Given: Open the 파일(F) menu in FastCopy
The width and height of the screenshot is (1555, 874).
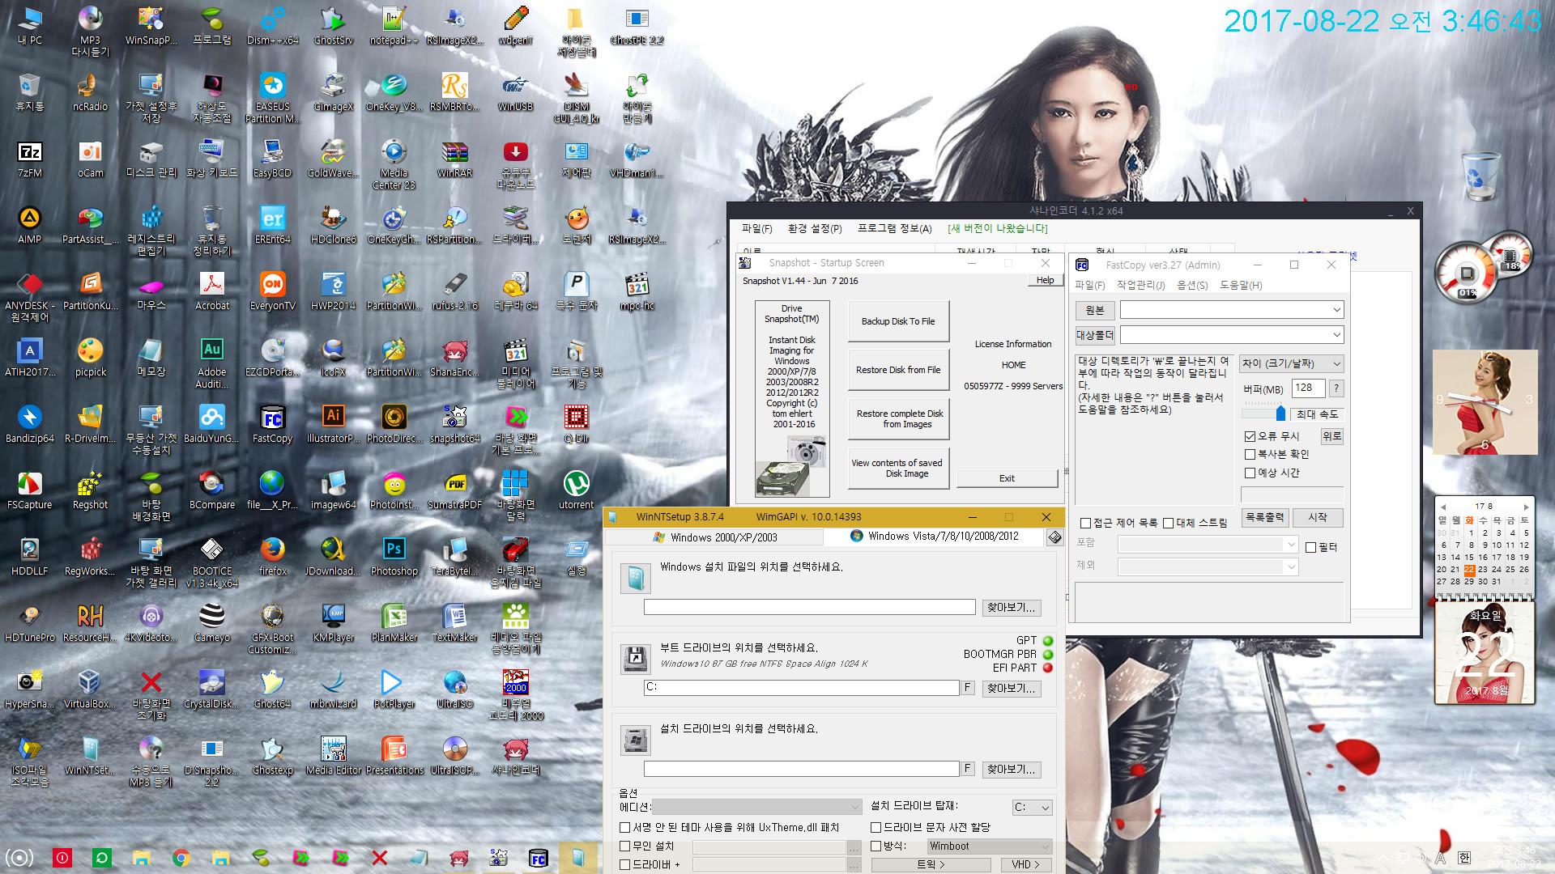Looking at the screenshot, I should [x=1089, y=286].
